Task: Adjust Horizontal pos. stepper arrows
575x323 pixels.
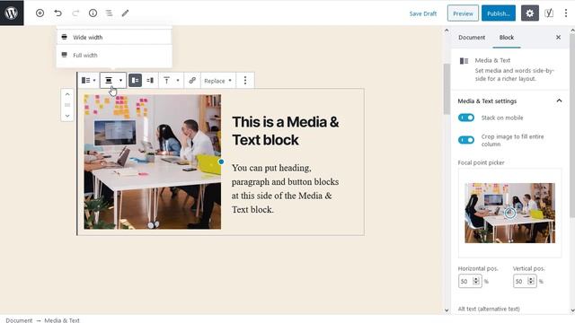Action: 476,281
